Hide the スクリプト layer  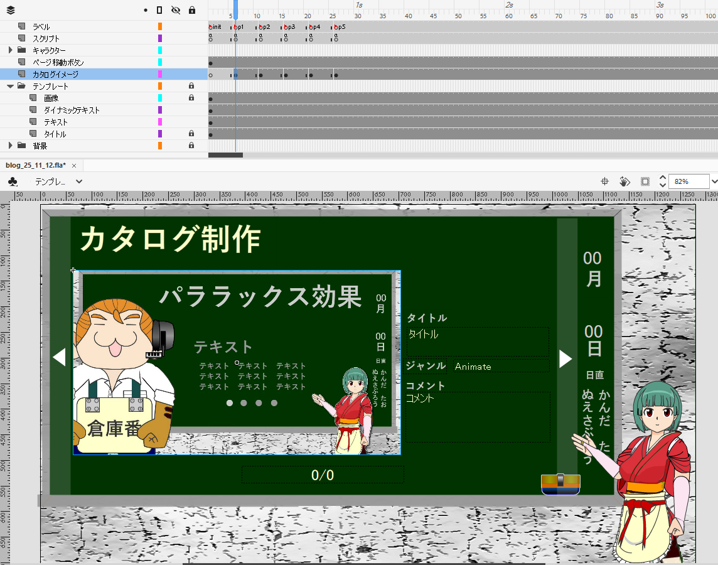click(174, 38)
